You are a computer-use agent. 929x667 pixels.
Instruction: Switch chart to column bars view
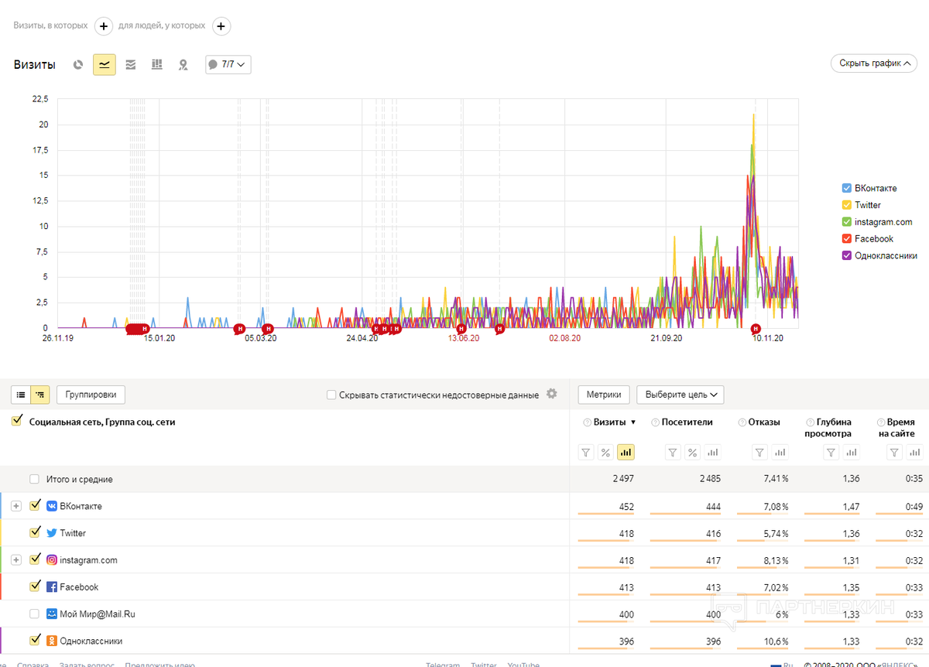[x=157, y=65]
